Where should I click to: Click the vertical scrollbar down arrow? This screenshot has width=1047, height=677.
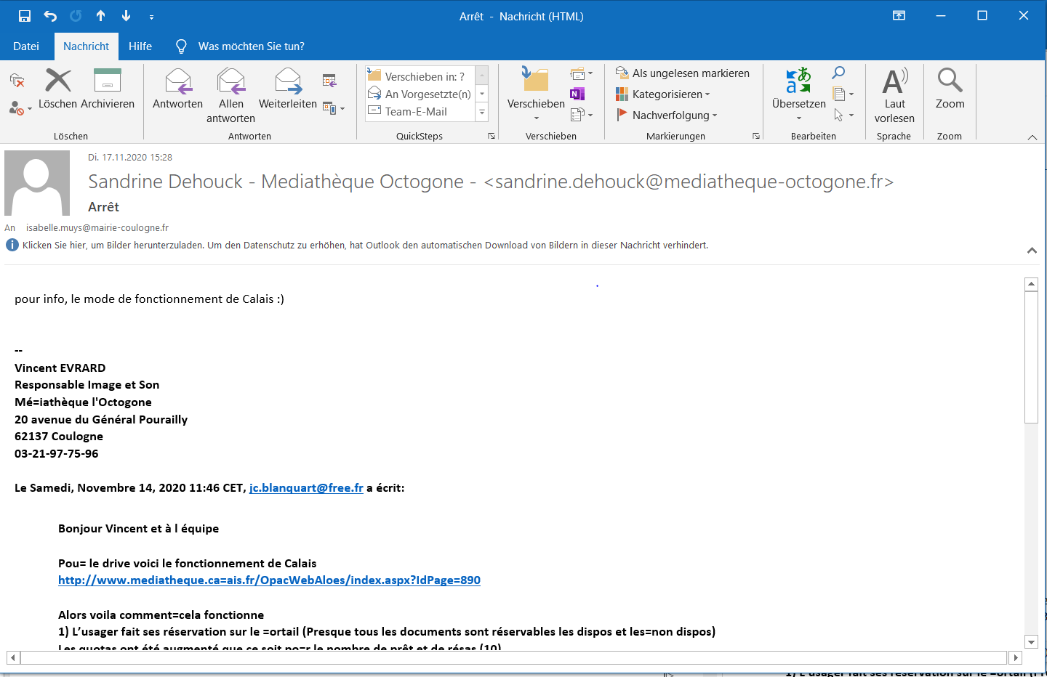[x=1031, y=641]
